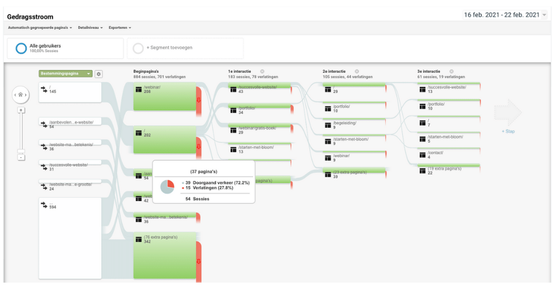Remove the 2e interactie column with its circle icon
Image resolution: width=555 pixels, height=289 pixels.
pyautogui.click(x=357, y=72)
